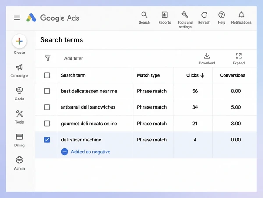Screen dimensions: 263x198
Task: Select the best delicatessen near me row checkbox
Action: (x=47, y=91)
